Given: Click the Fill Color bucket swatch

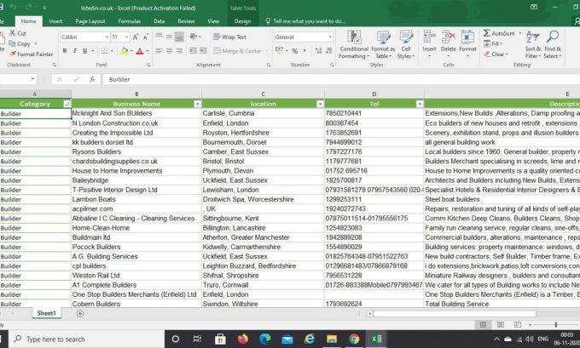Looking at the screenshot, I should (125, 51).
